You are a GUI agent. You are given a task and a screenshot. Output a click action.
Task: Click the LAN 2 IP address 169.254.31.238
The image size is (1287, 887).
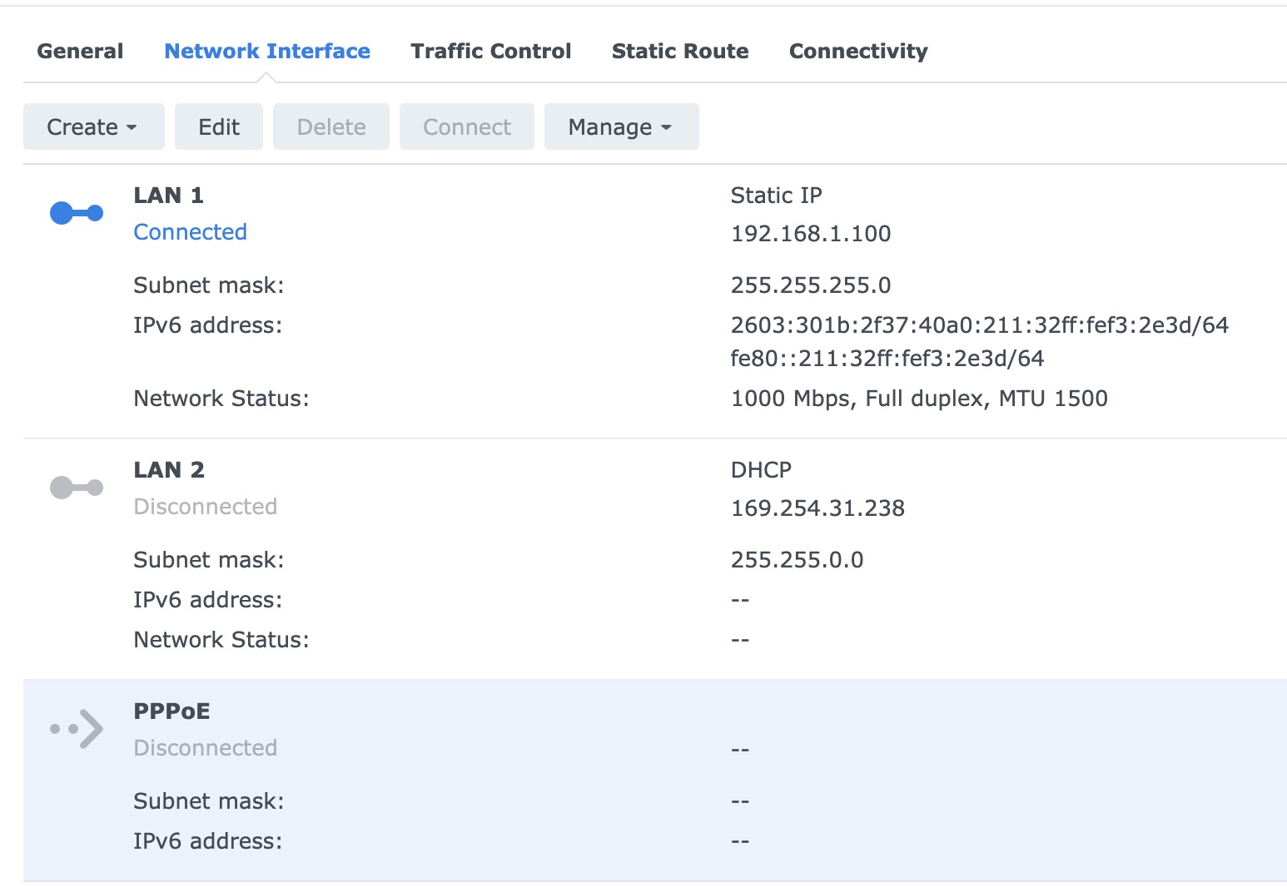click(817, 508)
